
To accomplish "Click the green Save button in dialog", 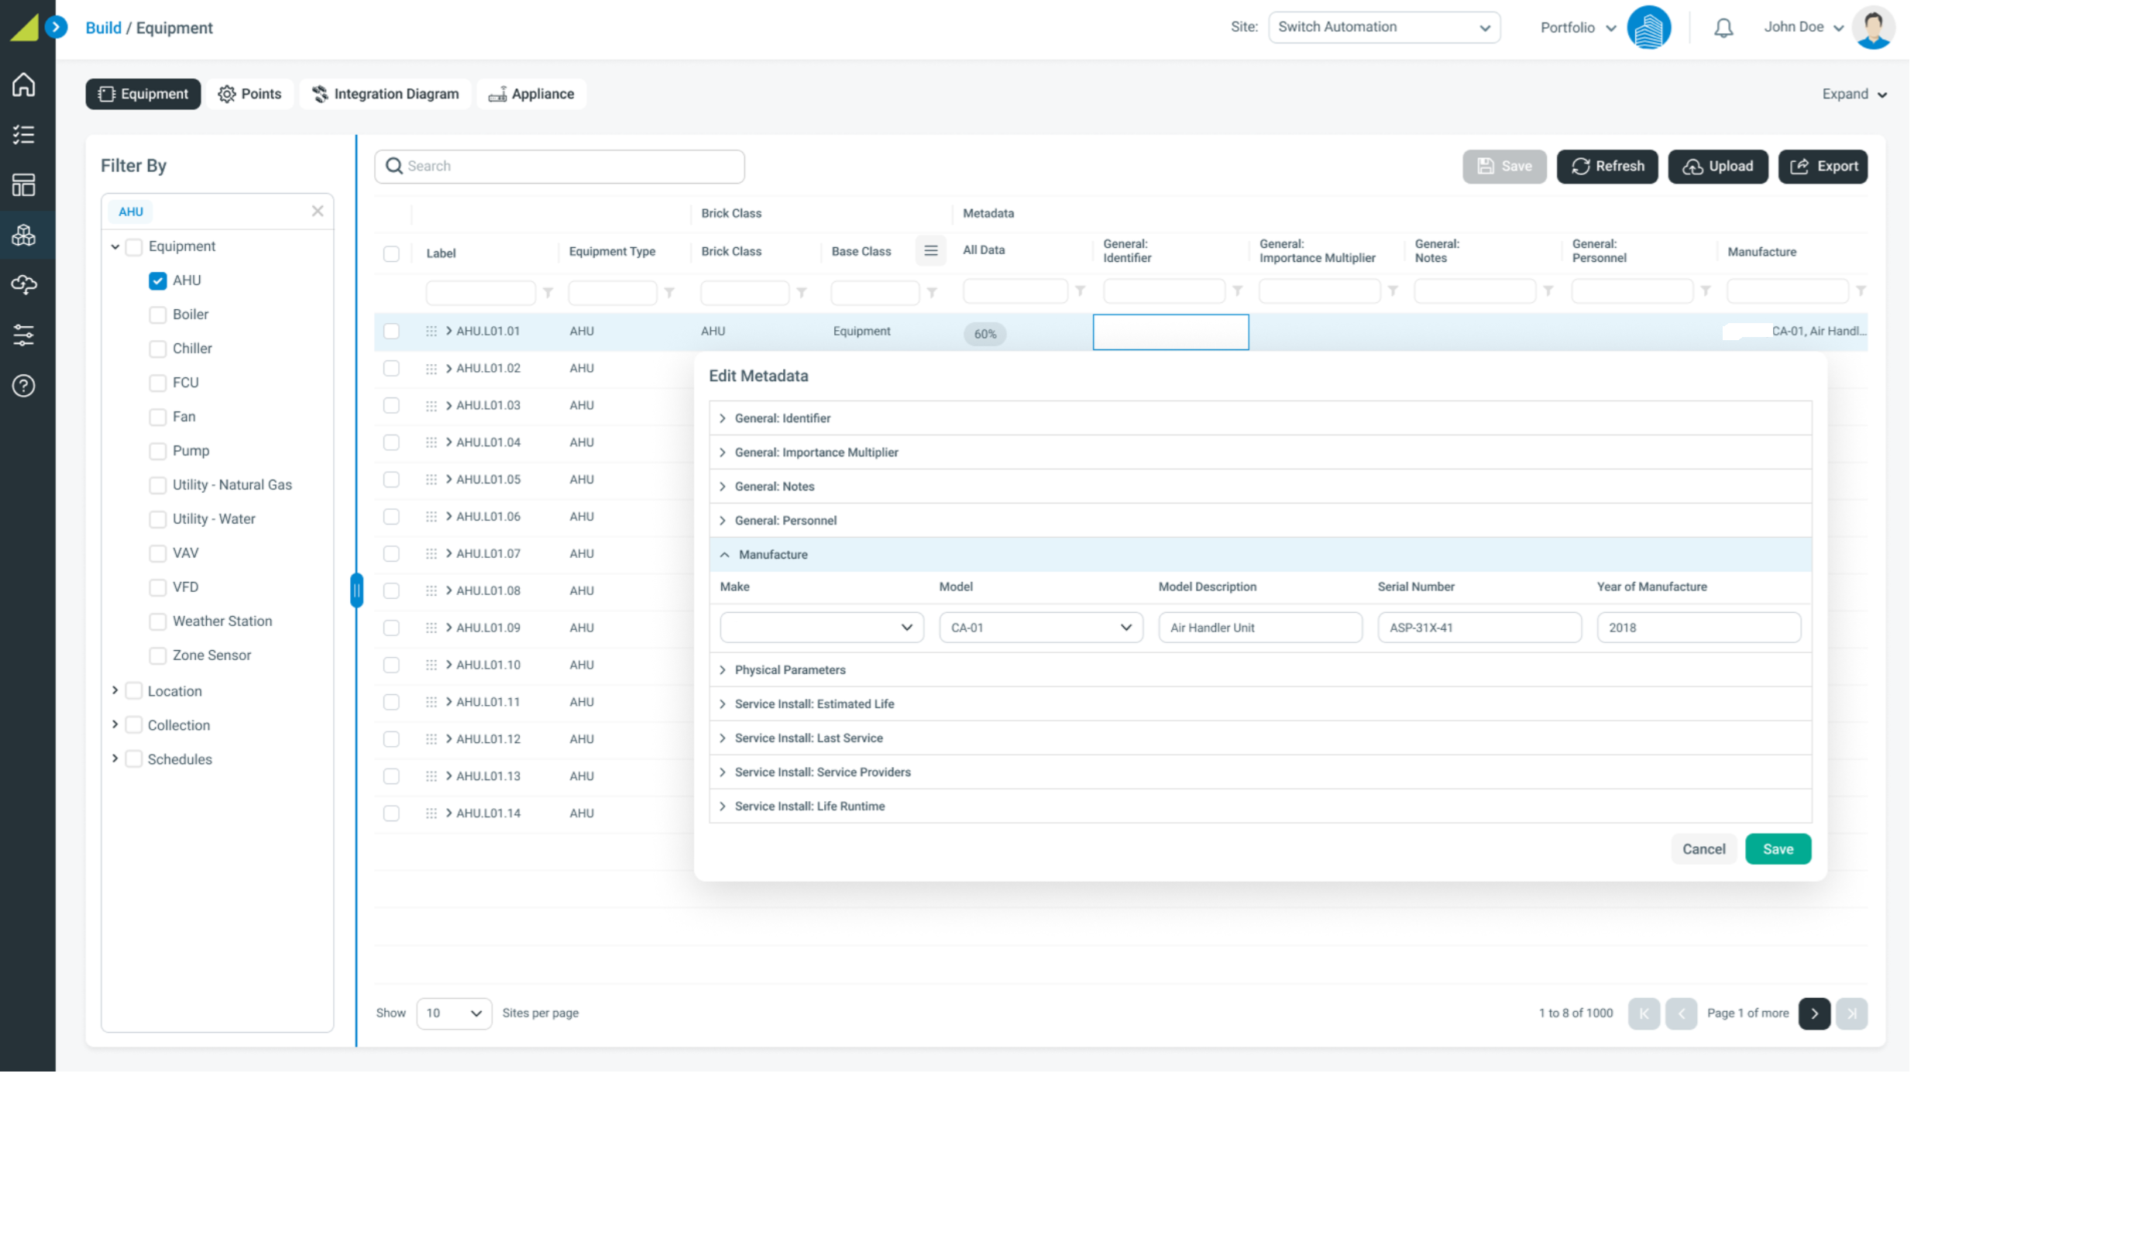I will 1777,848.
